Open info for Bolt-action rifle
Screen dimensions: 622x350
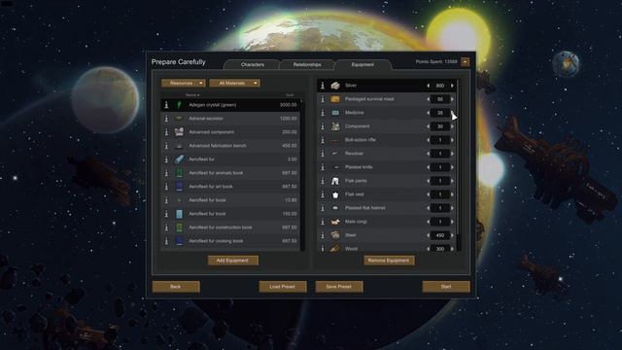[323, 140]
